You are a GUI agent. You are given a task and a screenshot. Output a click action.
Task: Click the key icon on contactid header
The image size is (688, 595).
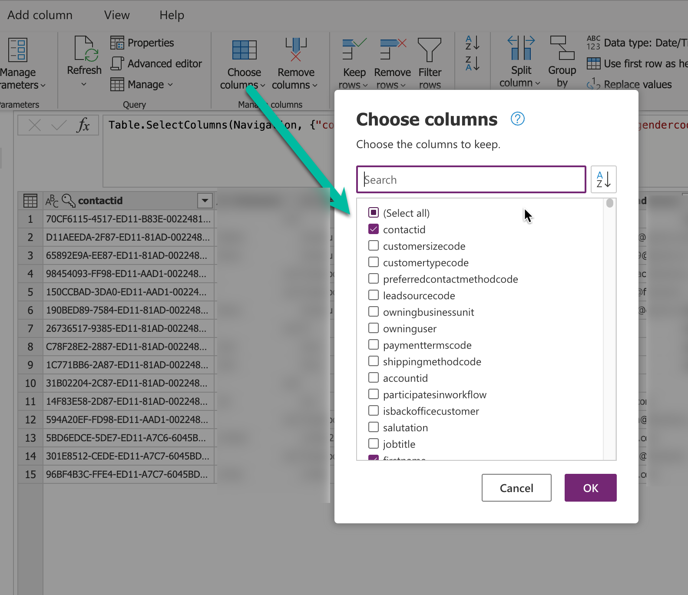point(69,200)
